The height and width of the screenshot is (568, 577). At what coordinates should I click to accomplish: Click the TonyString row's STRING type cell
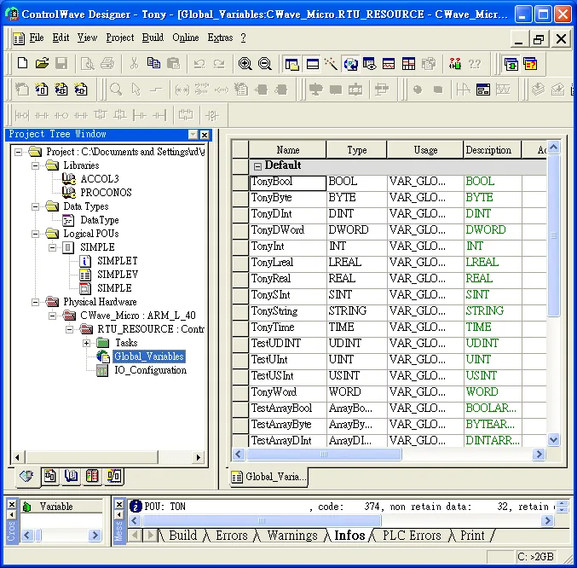point(356,311)
